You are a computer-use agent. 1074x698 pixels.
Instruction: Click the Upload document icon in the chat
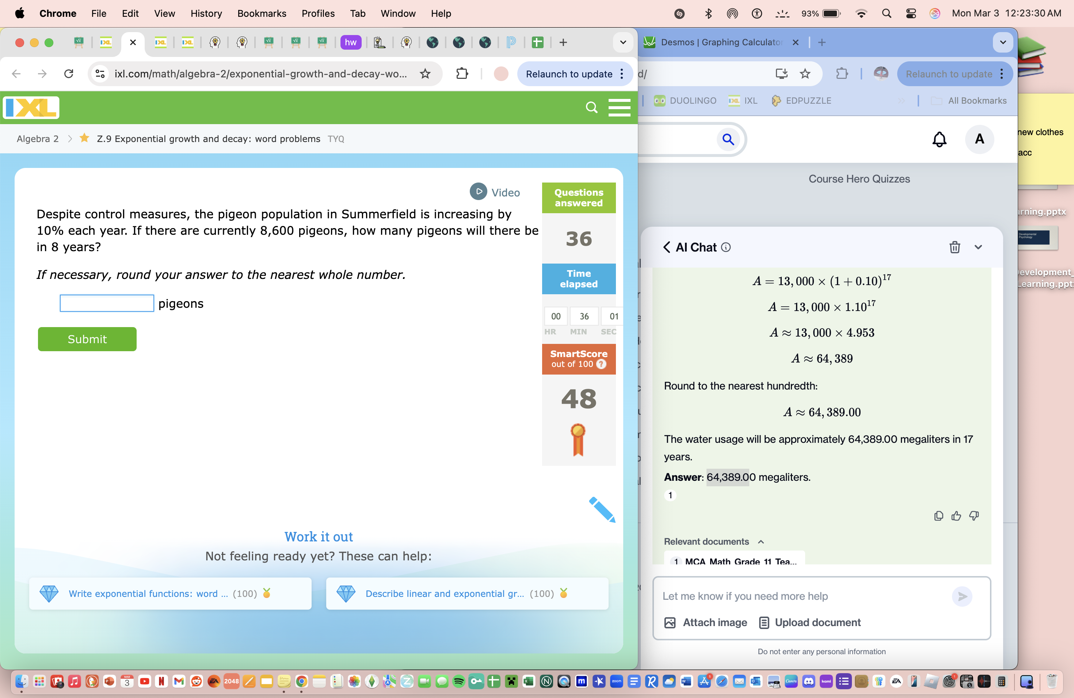pyautogui.click(x=763, y=622)
